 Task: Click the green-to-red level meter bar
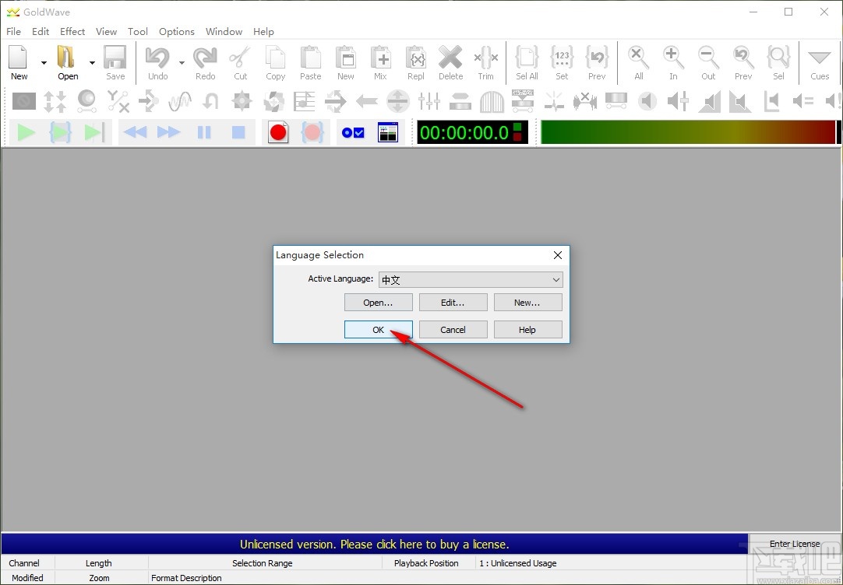[688, 132]
